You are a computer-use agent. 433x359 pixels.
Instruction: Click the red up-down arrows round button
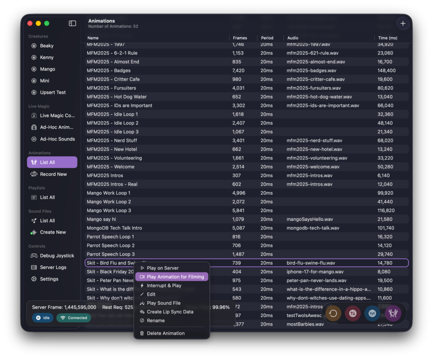(x=353, y=313)
